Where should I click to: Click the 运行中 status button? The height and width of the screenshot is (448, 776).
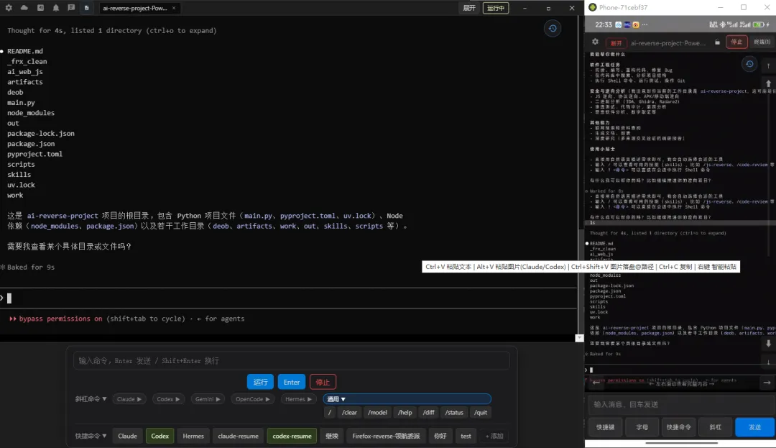point(495,8)
